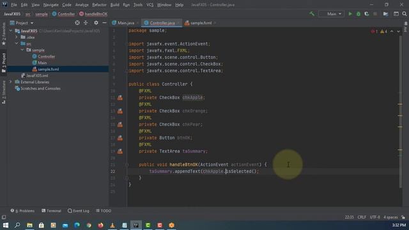Collapse the JavaFX05 root folder
Viewport: 409px width, 230px height.
(x=11, y=31)
